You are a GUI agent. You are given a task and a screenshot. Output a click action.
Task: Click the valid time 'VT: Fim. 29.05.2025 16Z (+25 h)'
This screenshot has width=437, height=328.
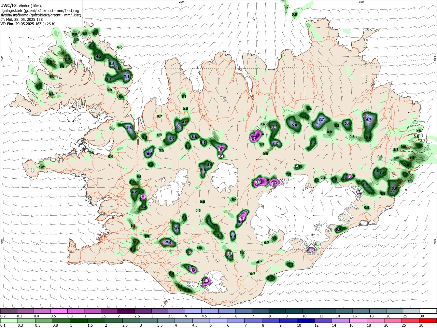(28, 24)
